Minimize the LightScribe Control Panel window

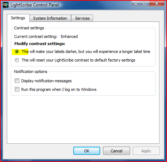coord(136,4)
